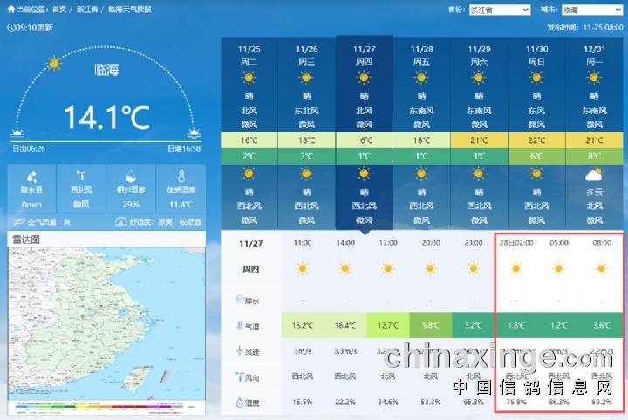Click the sun icon for 11:00 hourly forecast
The image size is (628, 420).
303,268
